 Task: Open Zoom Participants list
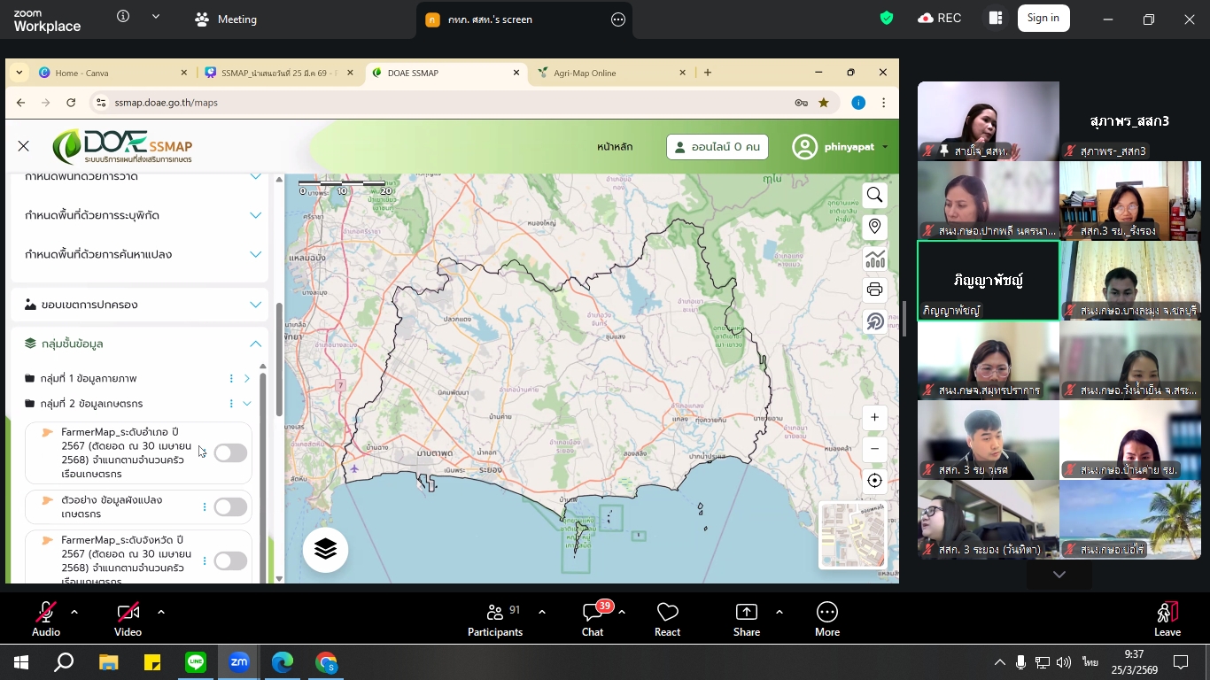(495, 618)
